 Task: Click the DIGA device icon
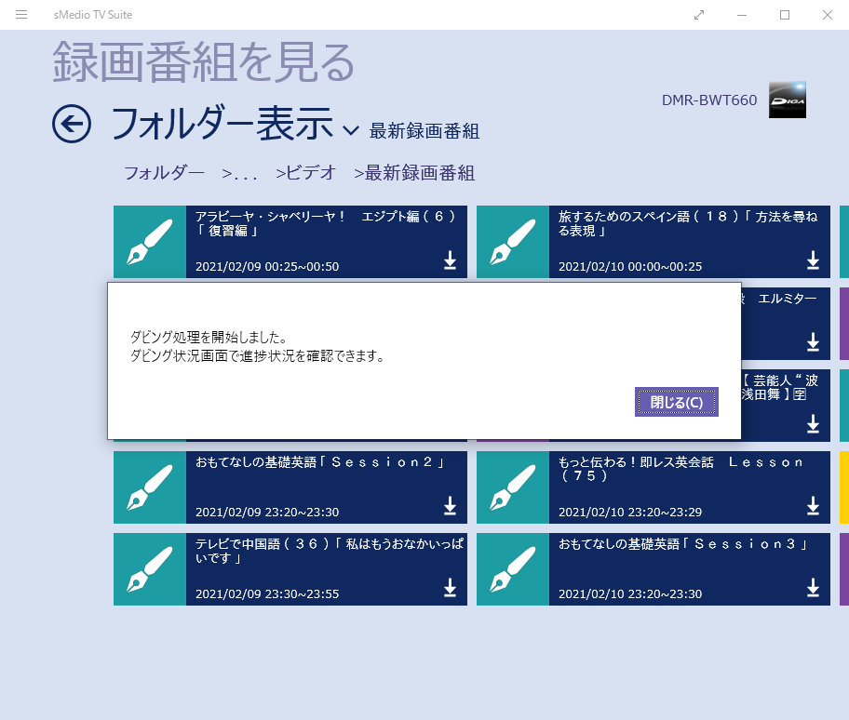pyautogui.click(x=787, y=100)
